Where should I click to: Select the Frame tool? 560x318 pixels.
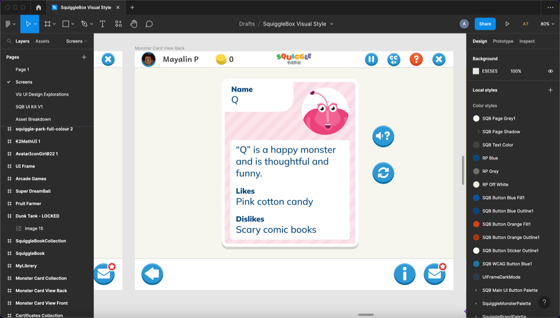pyautogui.click(x=47, y=24)
